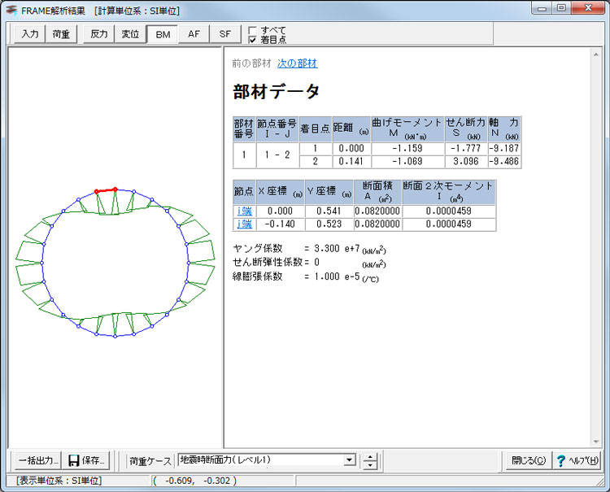Show 反力 reaction results
The width and height of the screenshot is (610, 492).
click(99, 34)
